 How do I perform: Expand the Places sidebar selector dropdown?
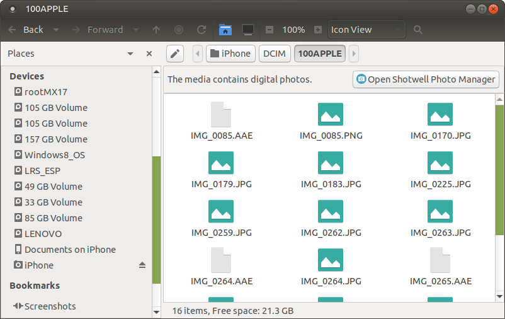tap(130, 54)
